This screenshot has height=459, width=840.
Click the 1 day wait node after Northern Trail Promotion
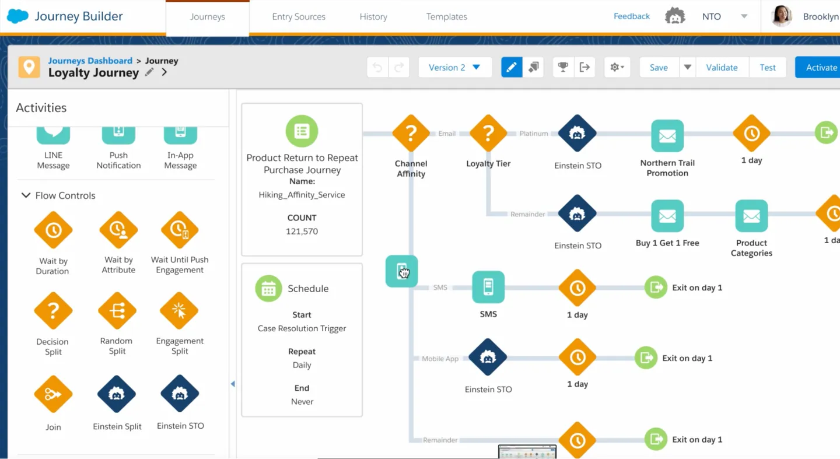pyautogui.click(x=751, y=134)
